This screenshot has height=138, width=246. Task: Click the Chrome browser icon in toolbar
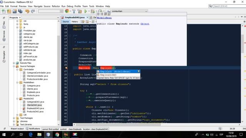coord(67,11)
